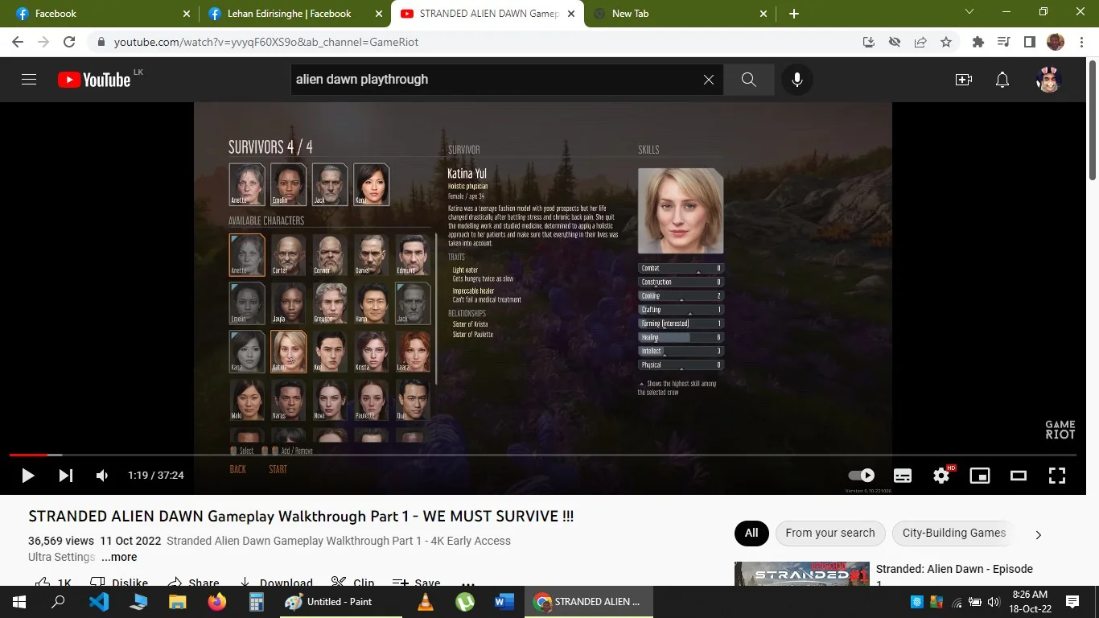Clear the YouTube search box text

[709, 80]
